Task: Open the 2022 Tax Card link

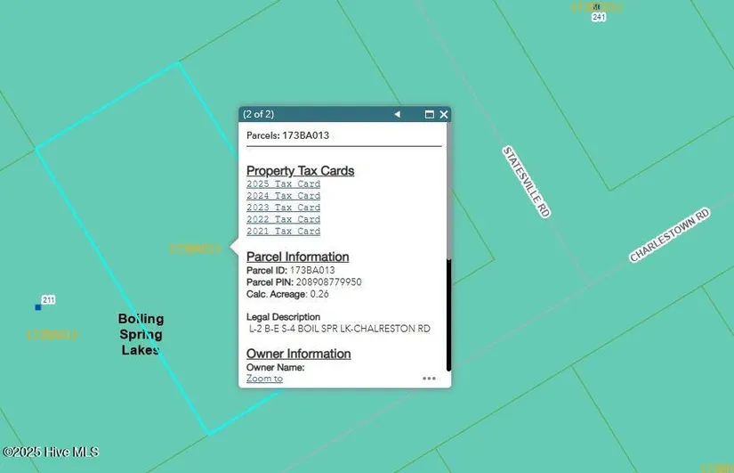Action: [283, 219]
